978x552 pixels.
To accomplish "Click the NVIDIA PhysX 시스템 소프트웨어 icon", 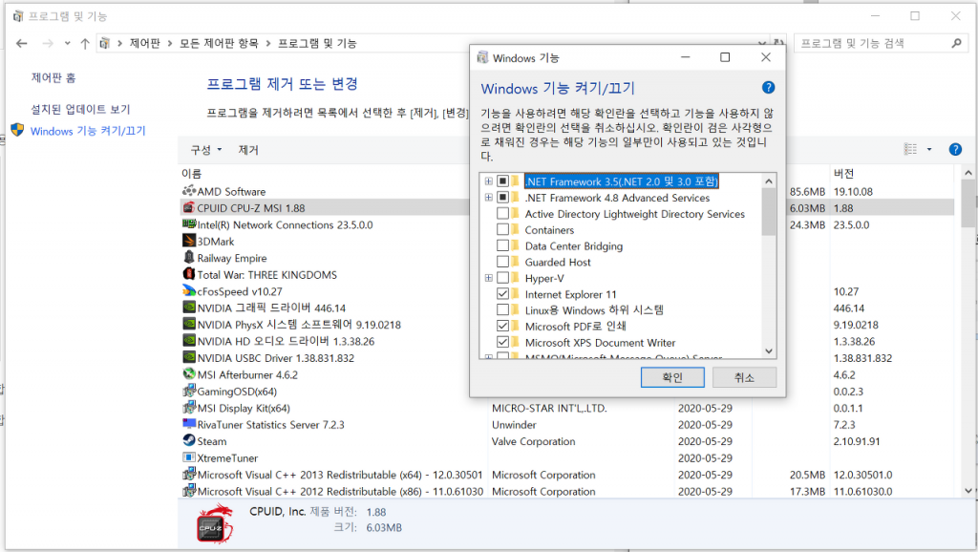I will [189, 324].
